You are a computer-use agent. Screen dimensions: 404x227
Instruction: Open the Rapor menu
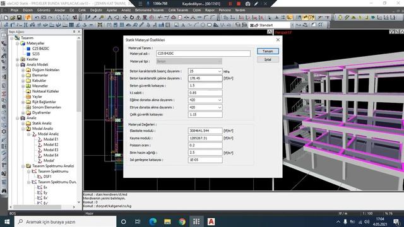point(210,10)
